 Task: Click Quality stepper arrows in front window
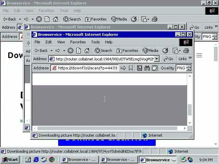click(189, 68)
